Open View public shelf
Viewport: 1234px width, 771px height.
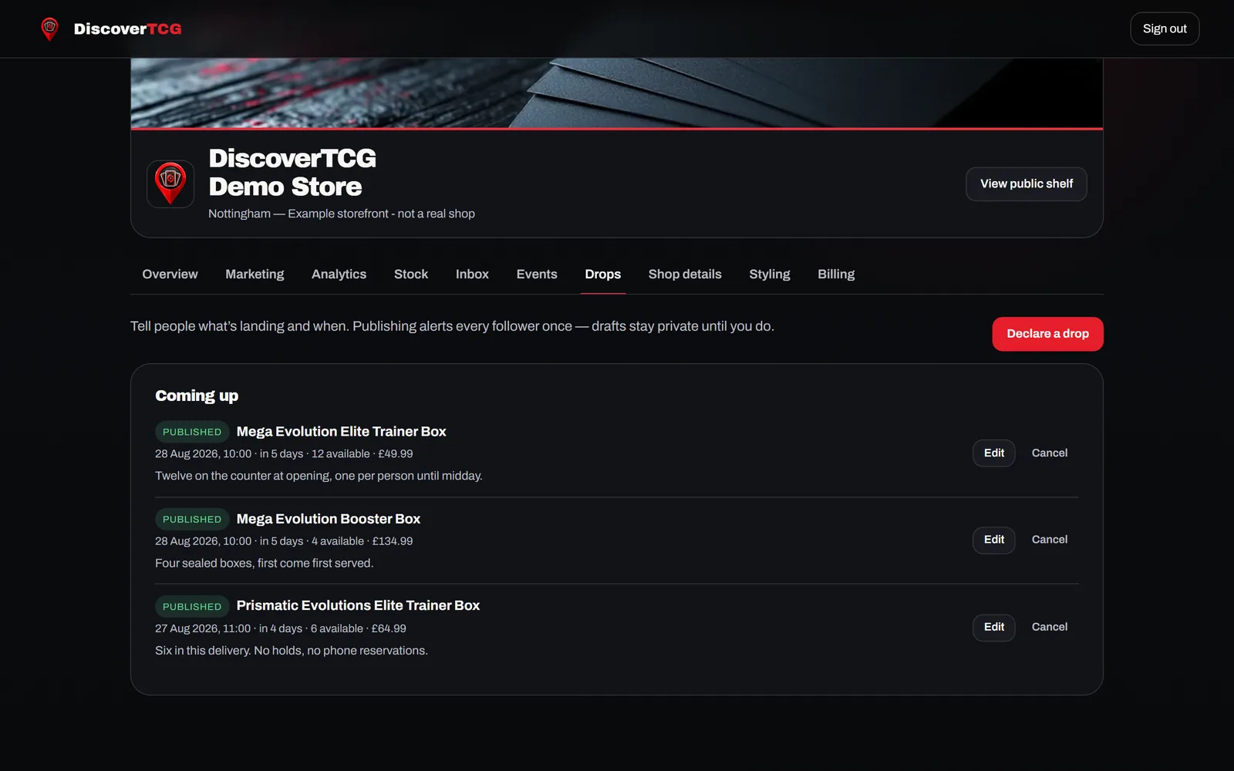(x=1027, y=184)
